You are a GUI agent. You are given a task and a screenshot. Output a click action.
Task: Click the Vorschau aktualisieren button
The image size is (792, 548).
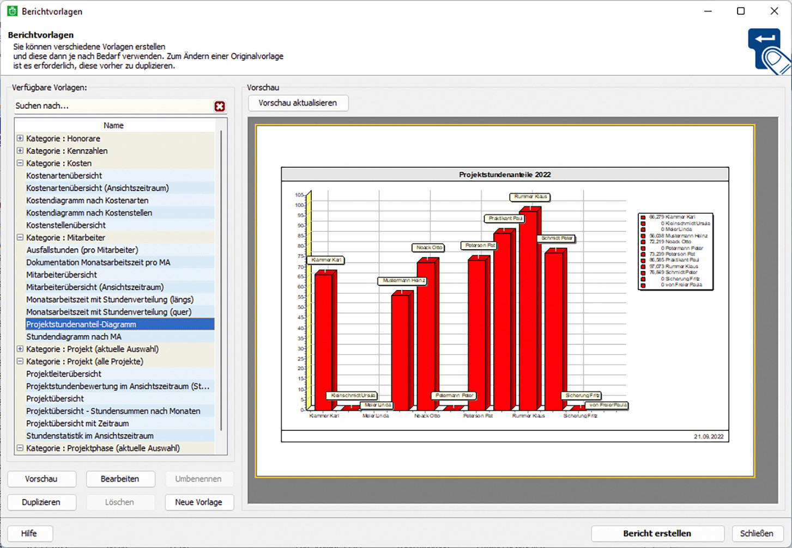pyautogui.click(x=298, y=103)
